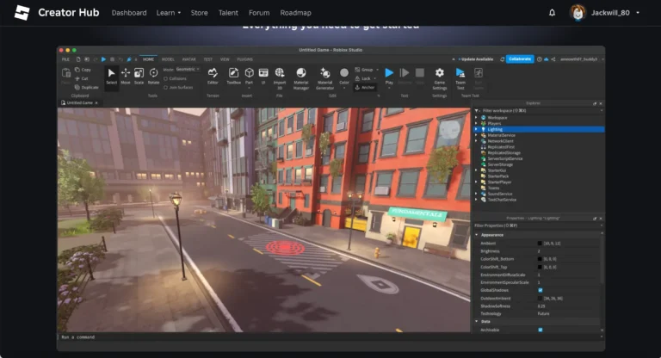Image resolution: width=661 pixels, height=358 pixels.
Task: Open the notifications bell icon
Action: point(552,13)
